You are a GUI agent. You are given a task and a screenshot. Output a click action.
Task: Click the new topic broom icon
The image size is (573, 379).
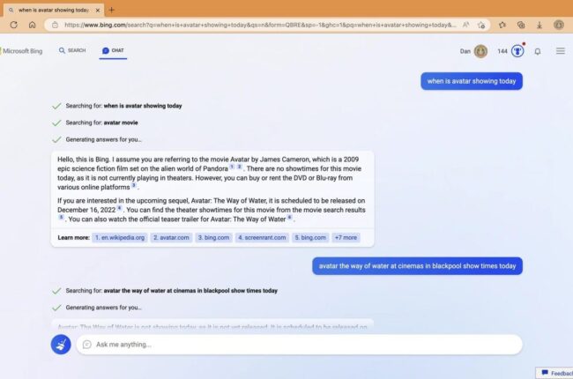[61, 345]
